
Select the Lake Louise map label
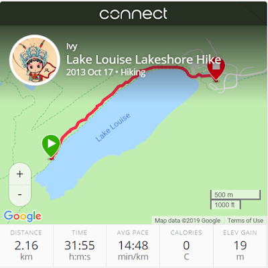[x=113, y=127]
